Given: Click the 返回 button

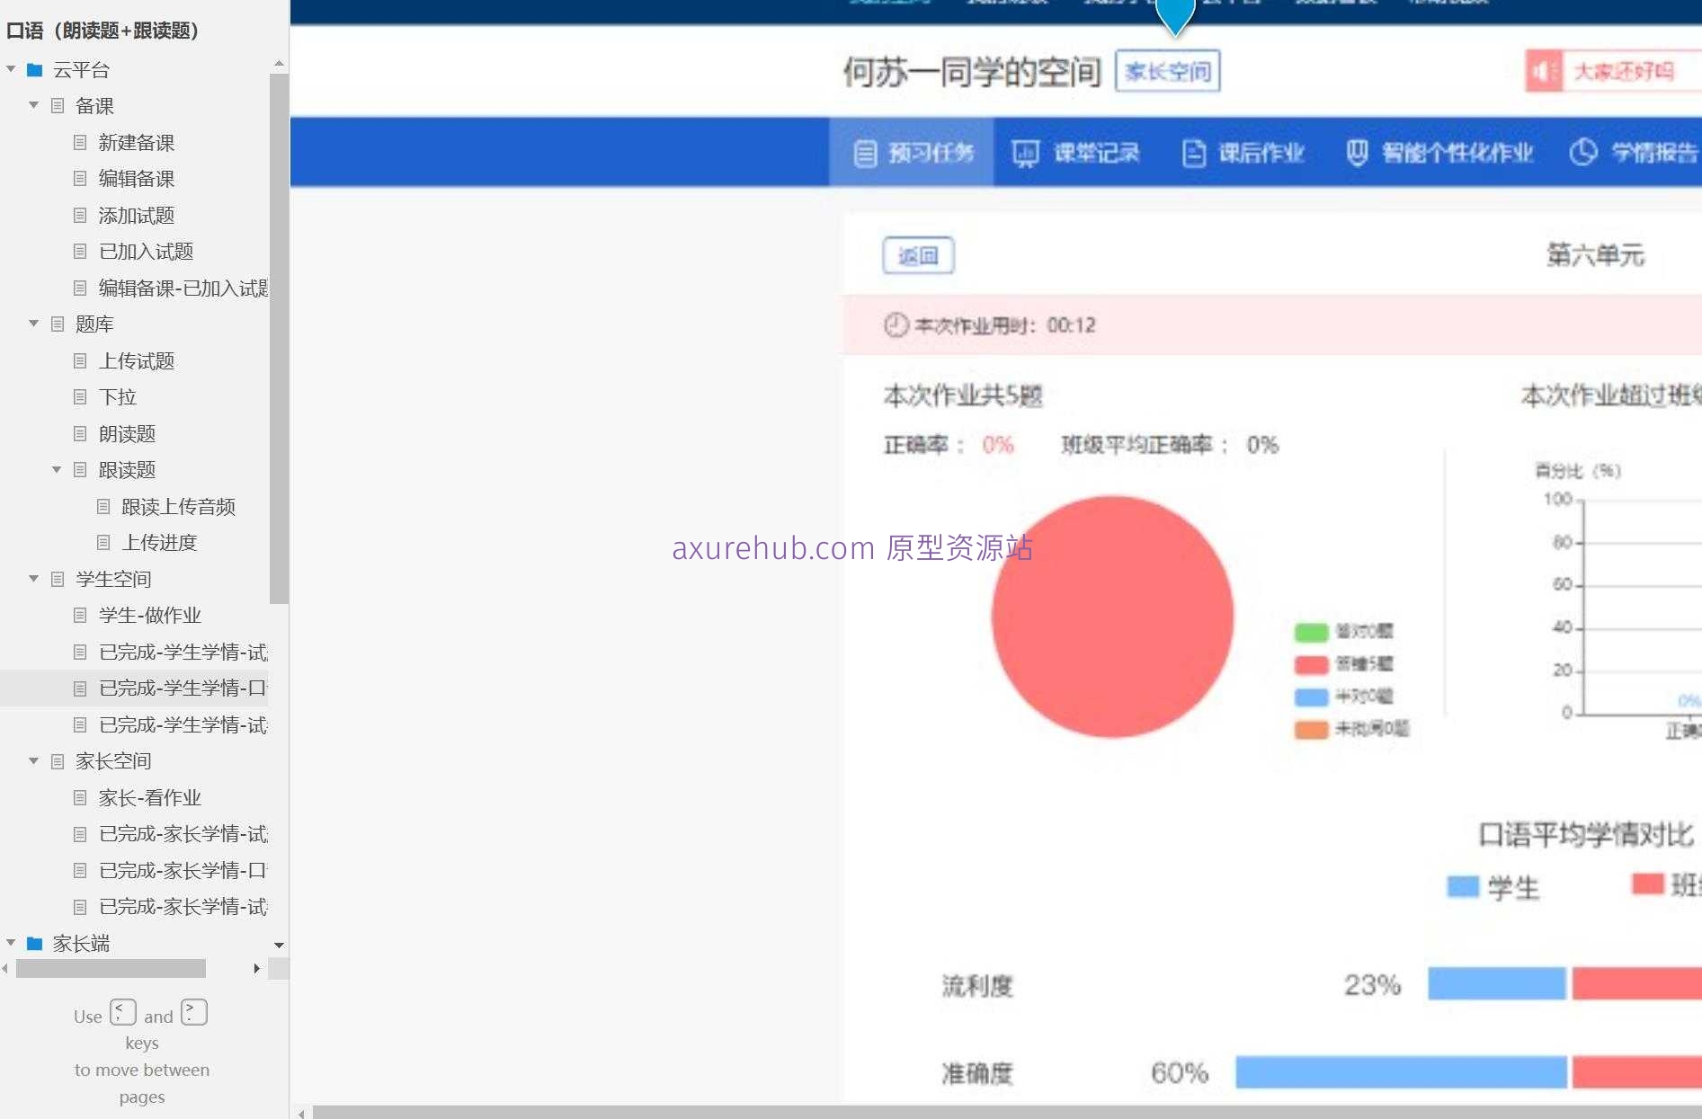Looking at the screenshot, I should click(918, 255).
